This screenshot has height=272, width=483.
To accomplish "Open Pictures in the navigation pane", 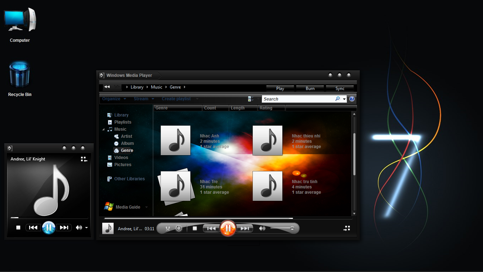I will [119, 165].
